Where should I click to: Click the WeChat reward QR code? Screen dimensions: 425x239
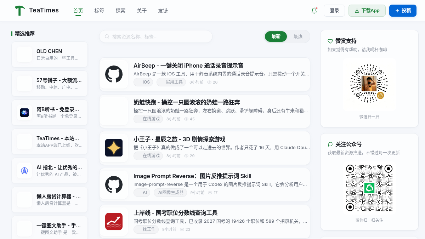369,83
